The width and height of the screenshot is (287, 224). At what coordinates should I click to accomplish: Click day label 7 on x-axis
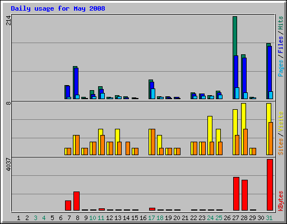click(69, 218)
